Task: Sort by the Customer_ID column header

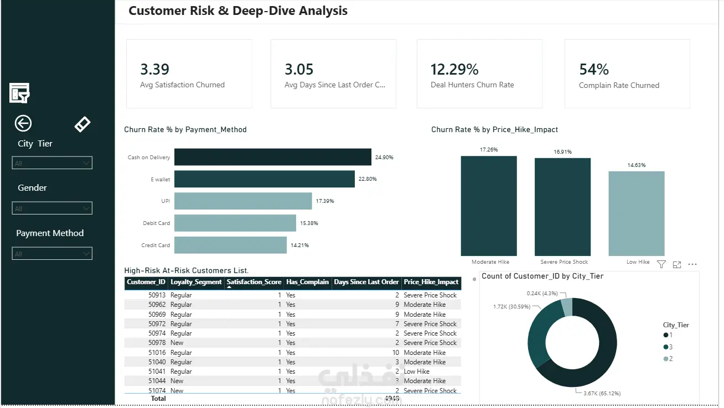Action: 146,283
